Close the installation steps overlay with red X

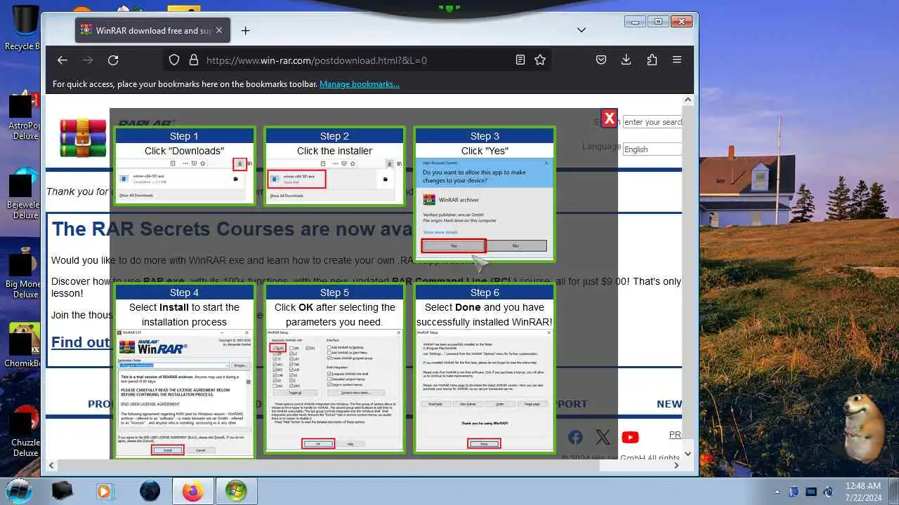click(609, 119)
